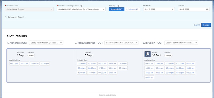Select 01:00 pm slot on 6 Sept

tap(112, 73)
